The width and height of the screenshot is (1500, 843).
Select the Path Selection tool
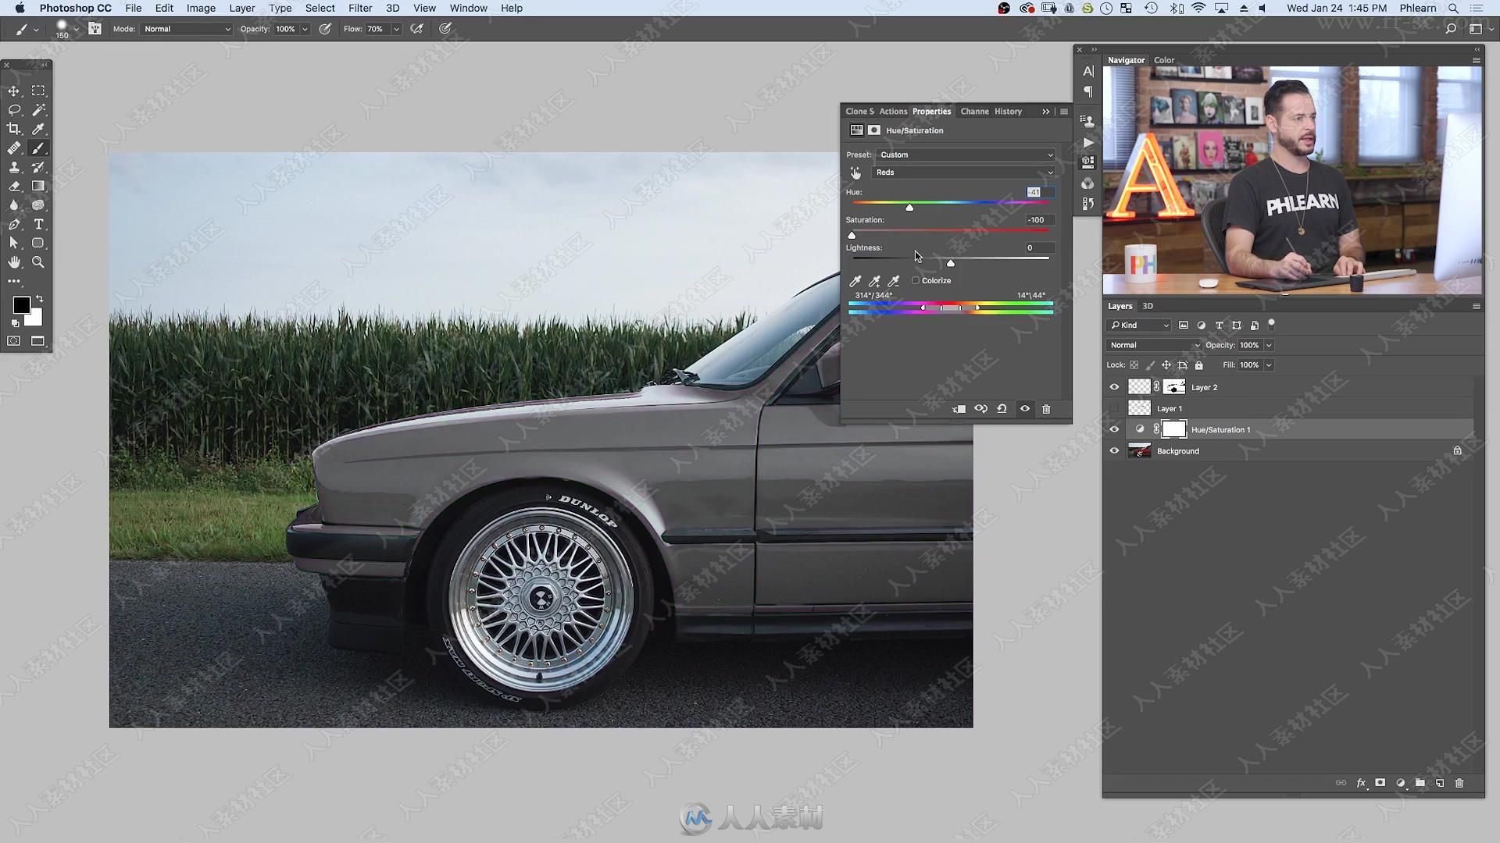(14, 244)
